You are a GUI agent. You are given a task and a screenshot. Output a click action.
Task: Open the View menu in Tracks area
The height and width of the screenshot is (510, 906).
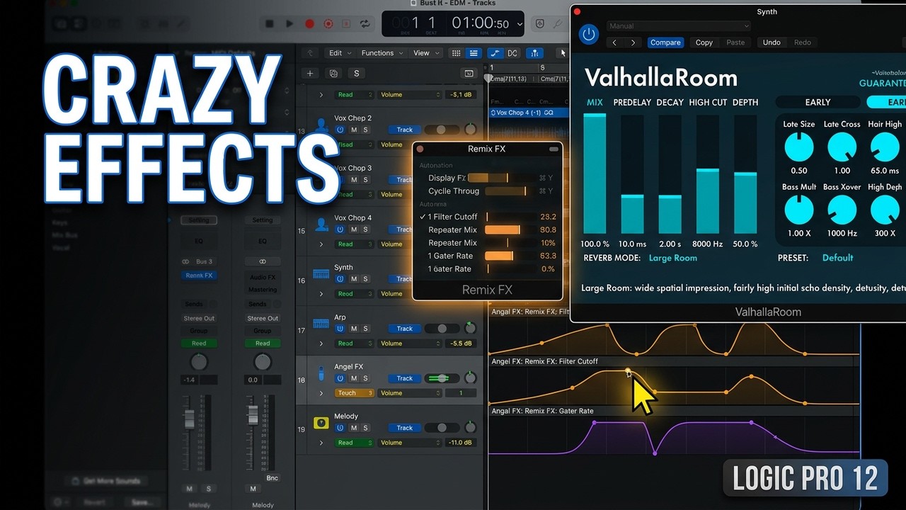tap(425, 53)
